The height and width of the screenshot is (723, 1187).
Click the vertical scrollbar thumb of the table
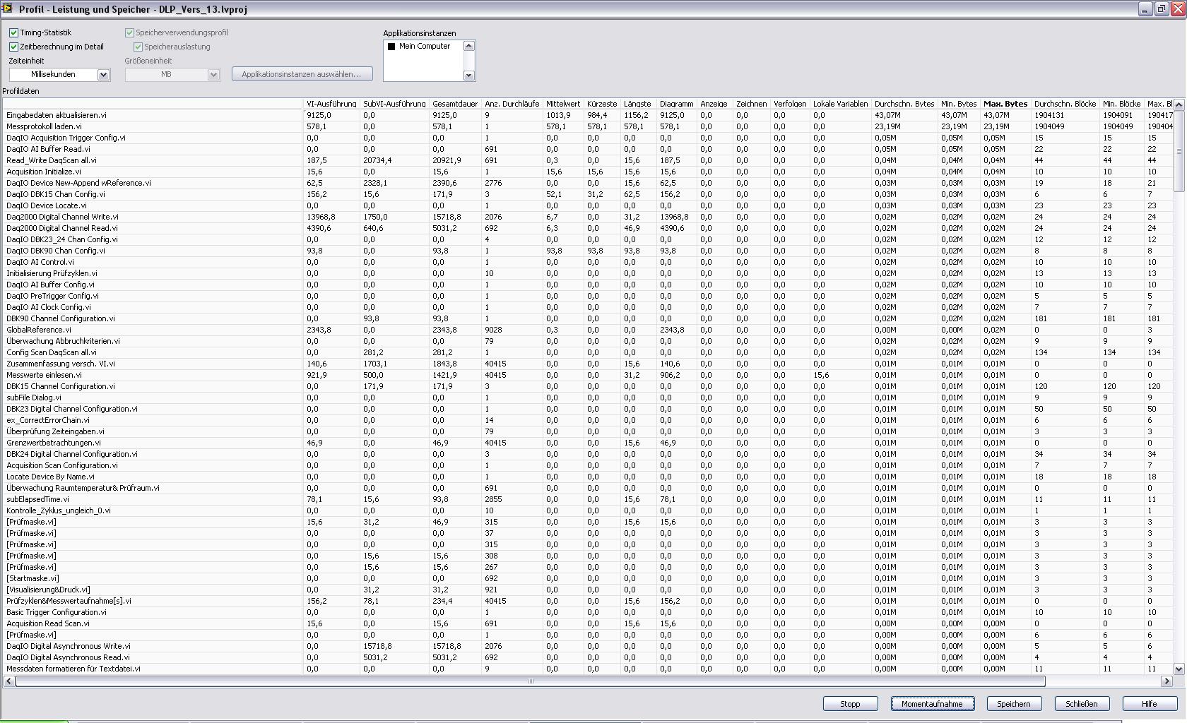tap(1179, 150)
